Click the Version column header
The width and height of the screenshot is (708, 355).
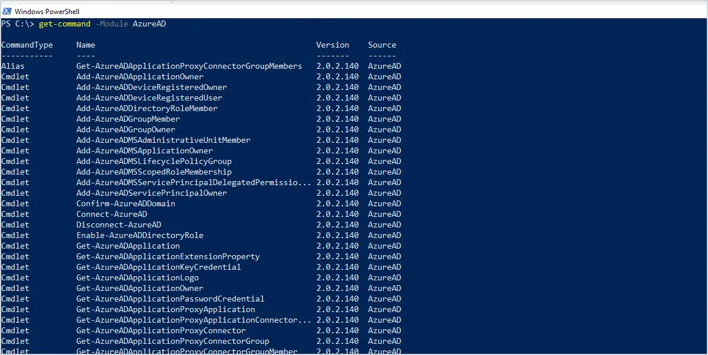[333, 45]
